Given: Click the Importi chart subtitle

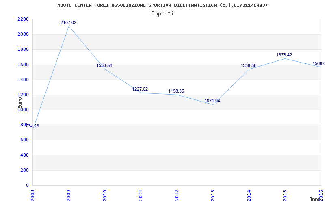Looking at the screenshot, I should (x=162, y=14).
